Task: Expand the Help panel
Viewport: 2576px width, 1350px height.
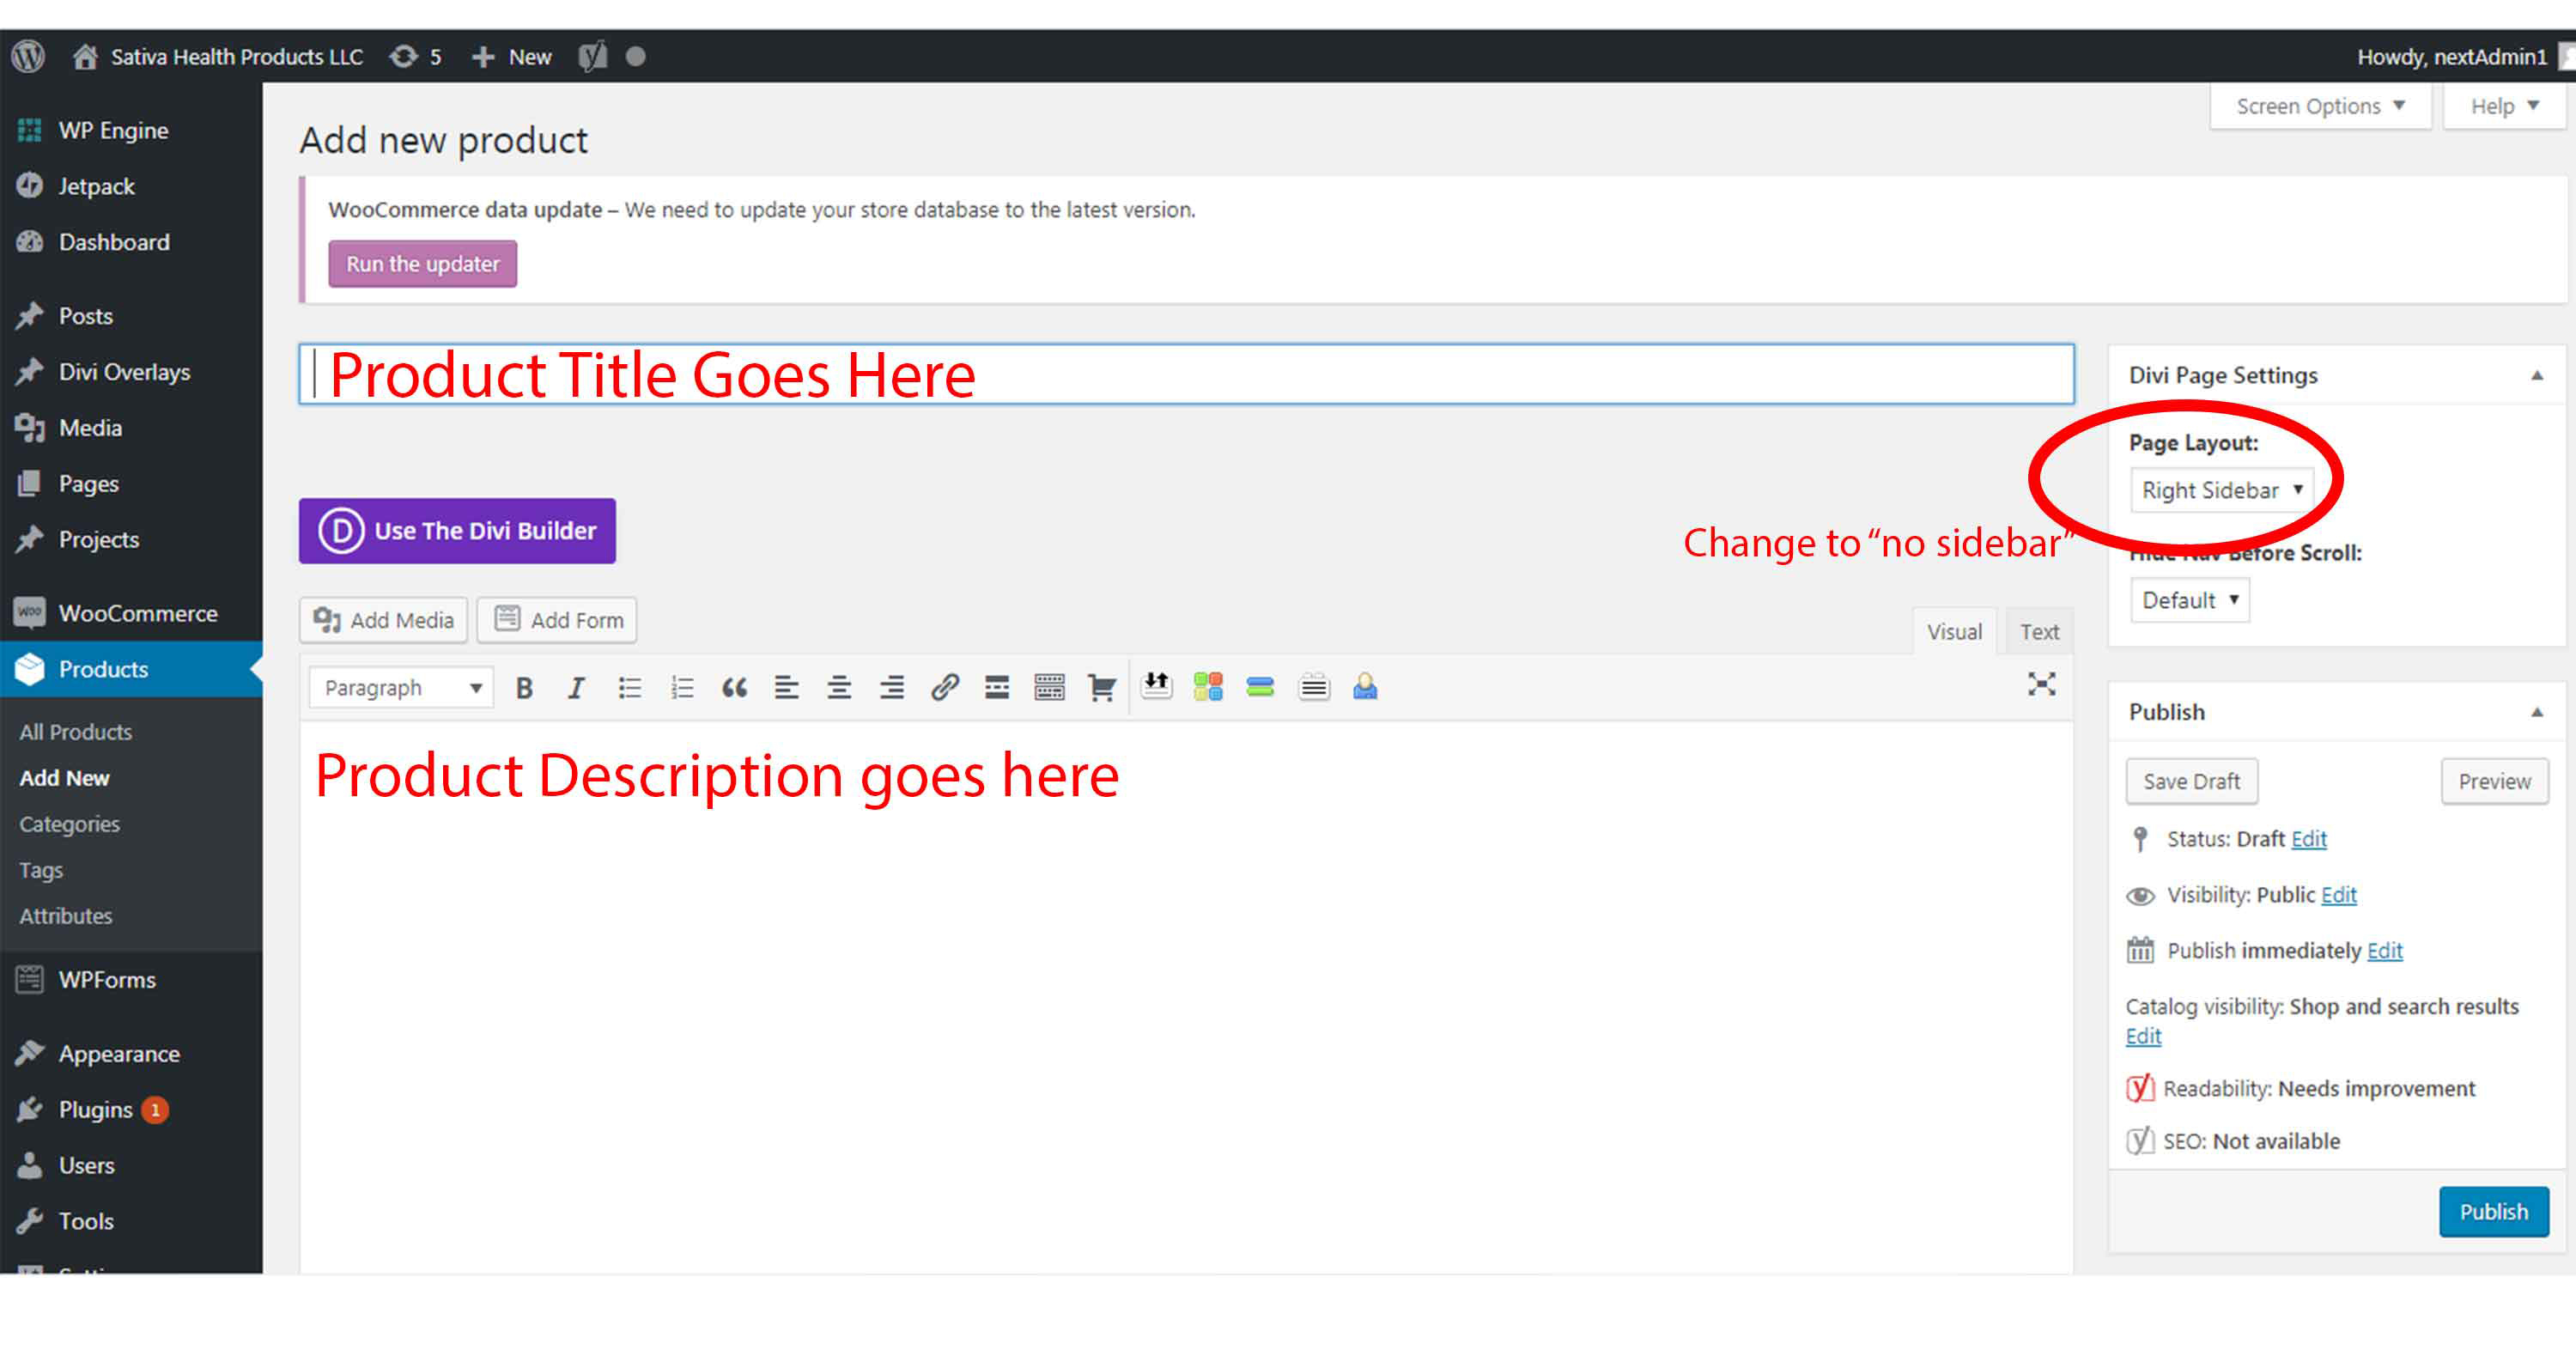Action: pos(2503,106)
